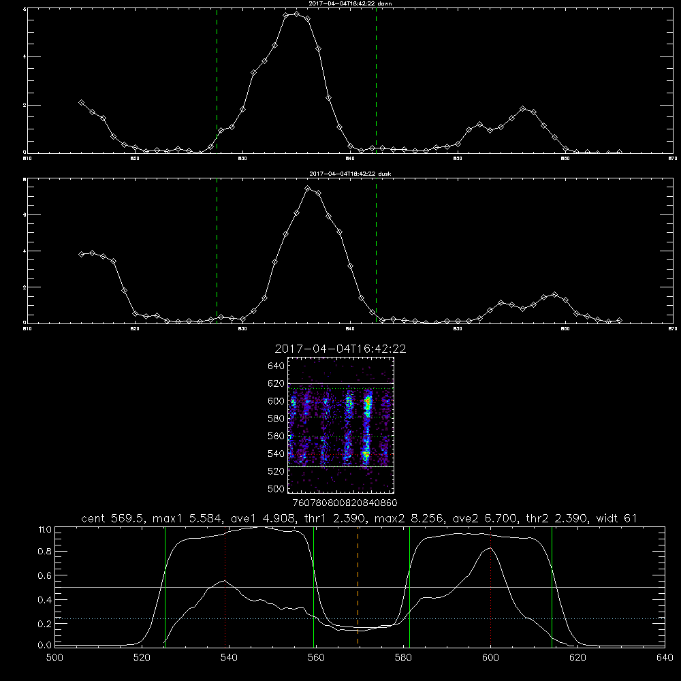Select left green dashed line in dusk plot
Viewport: 681px width, 681px height.
click(217, 251)
